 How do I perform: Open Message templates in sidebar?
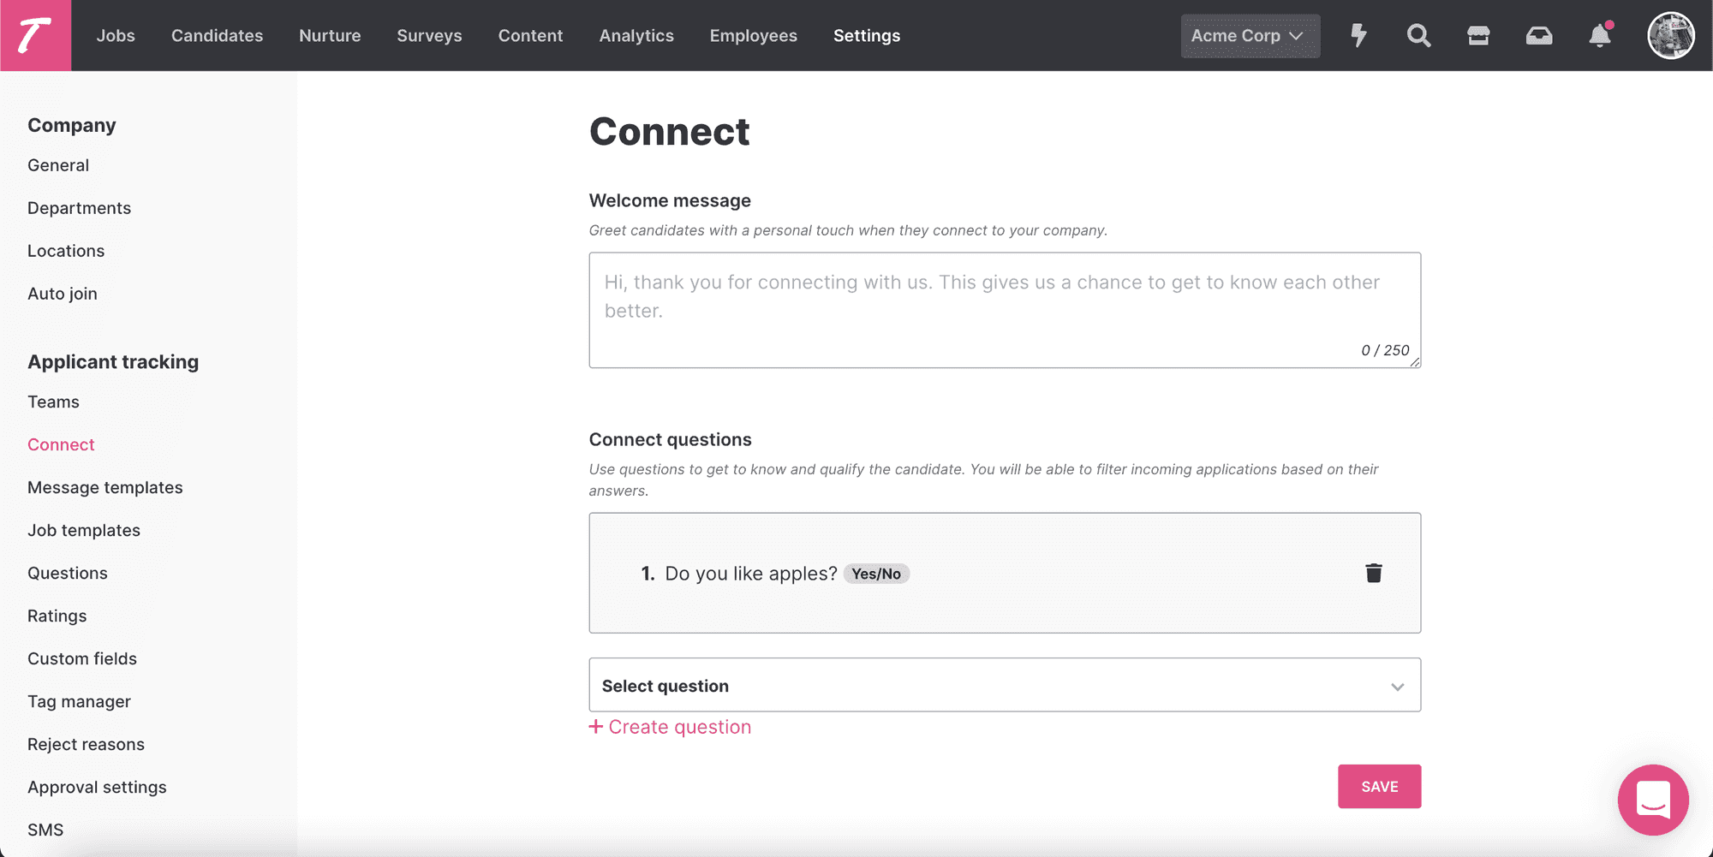click(105, 487)
